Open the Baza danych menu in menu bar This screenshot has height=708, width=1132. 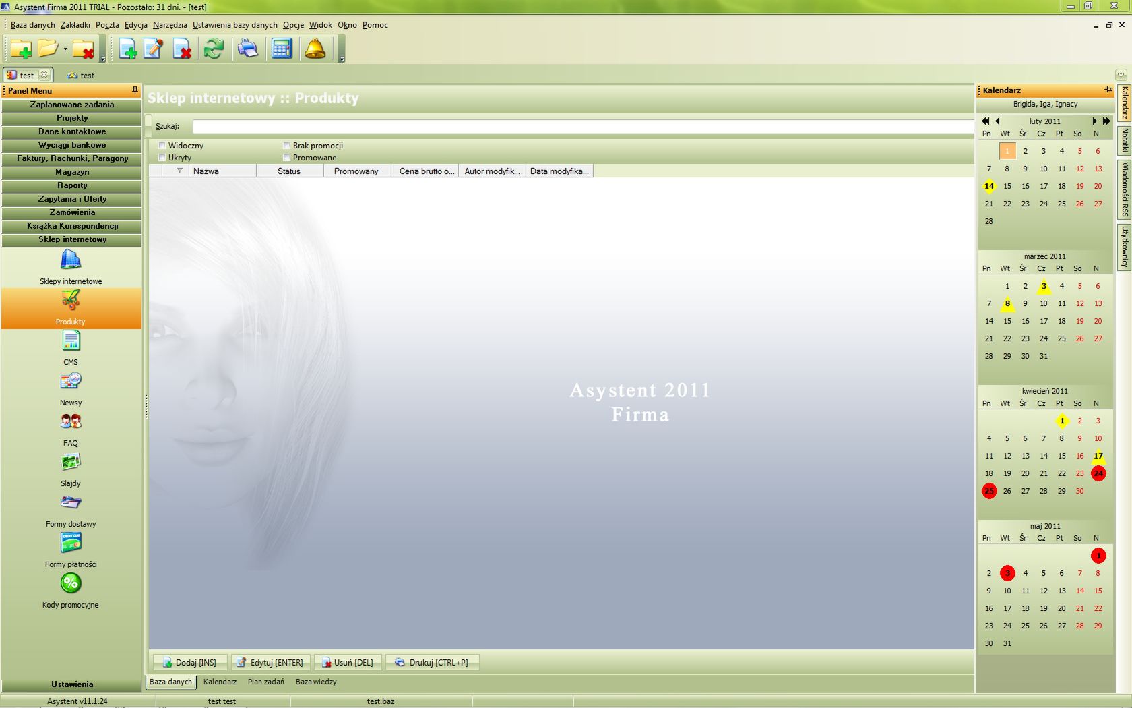click(33, 25)
